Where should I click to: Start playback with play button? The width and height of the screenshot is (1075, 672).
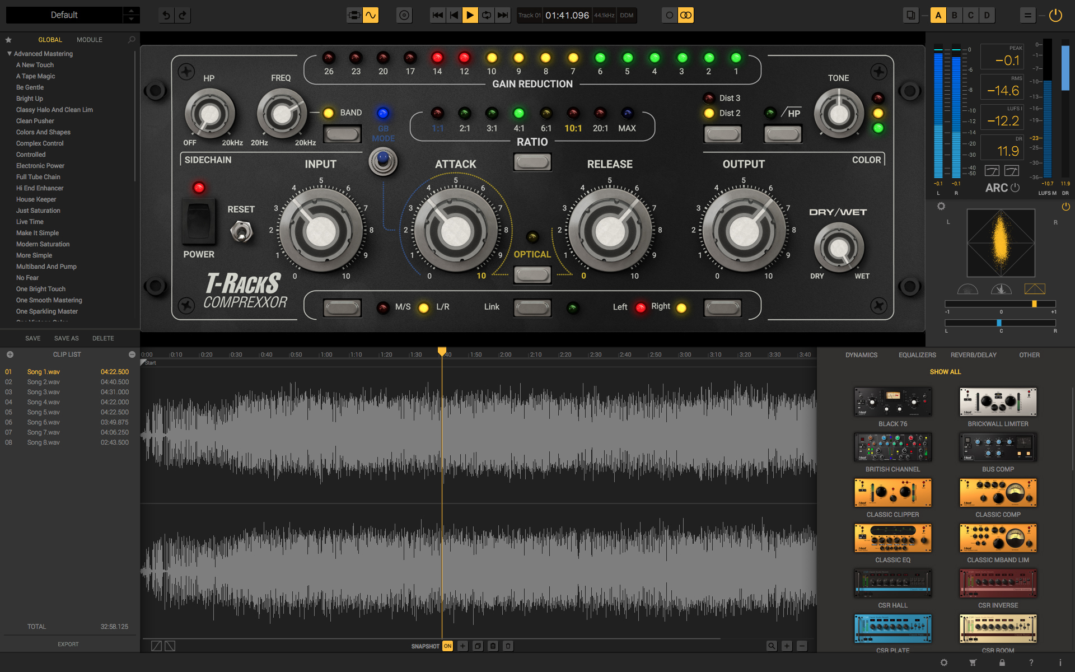pos(470,15)
